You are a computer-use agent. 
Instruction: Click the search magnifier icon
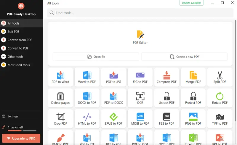52,13
